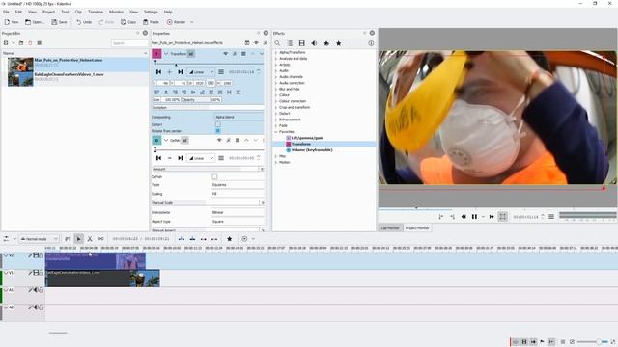Click the New document toolbar button

(x=12, y=22)
